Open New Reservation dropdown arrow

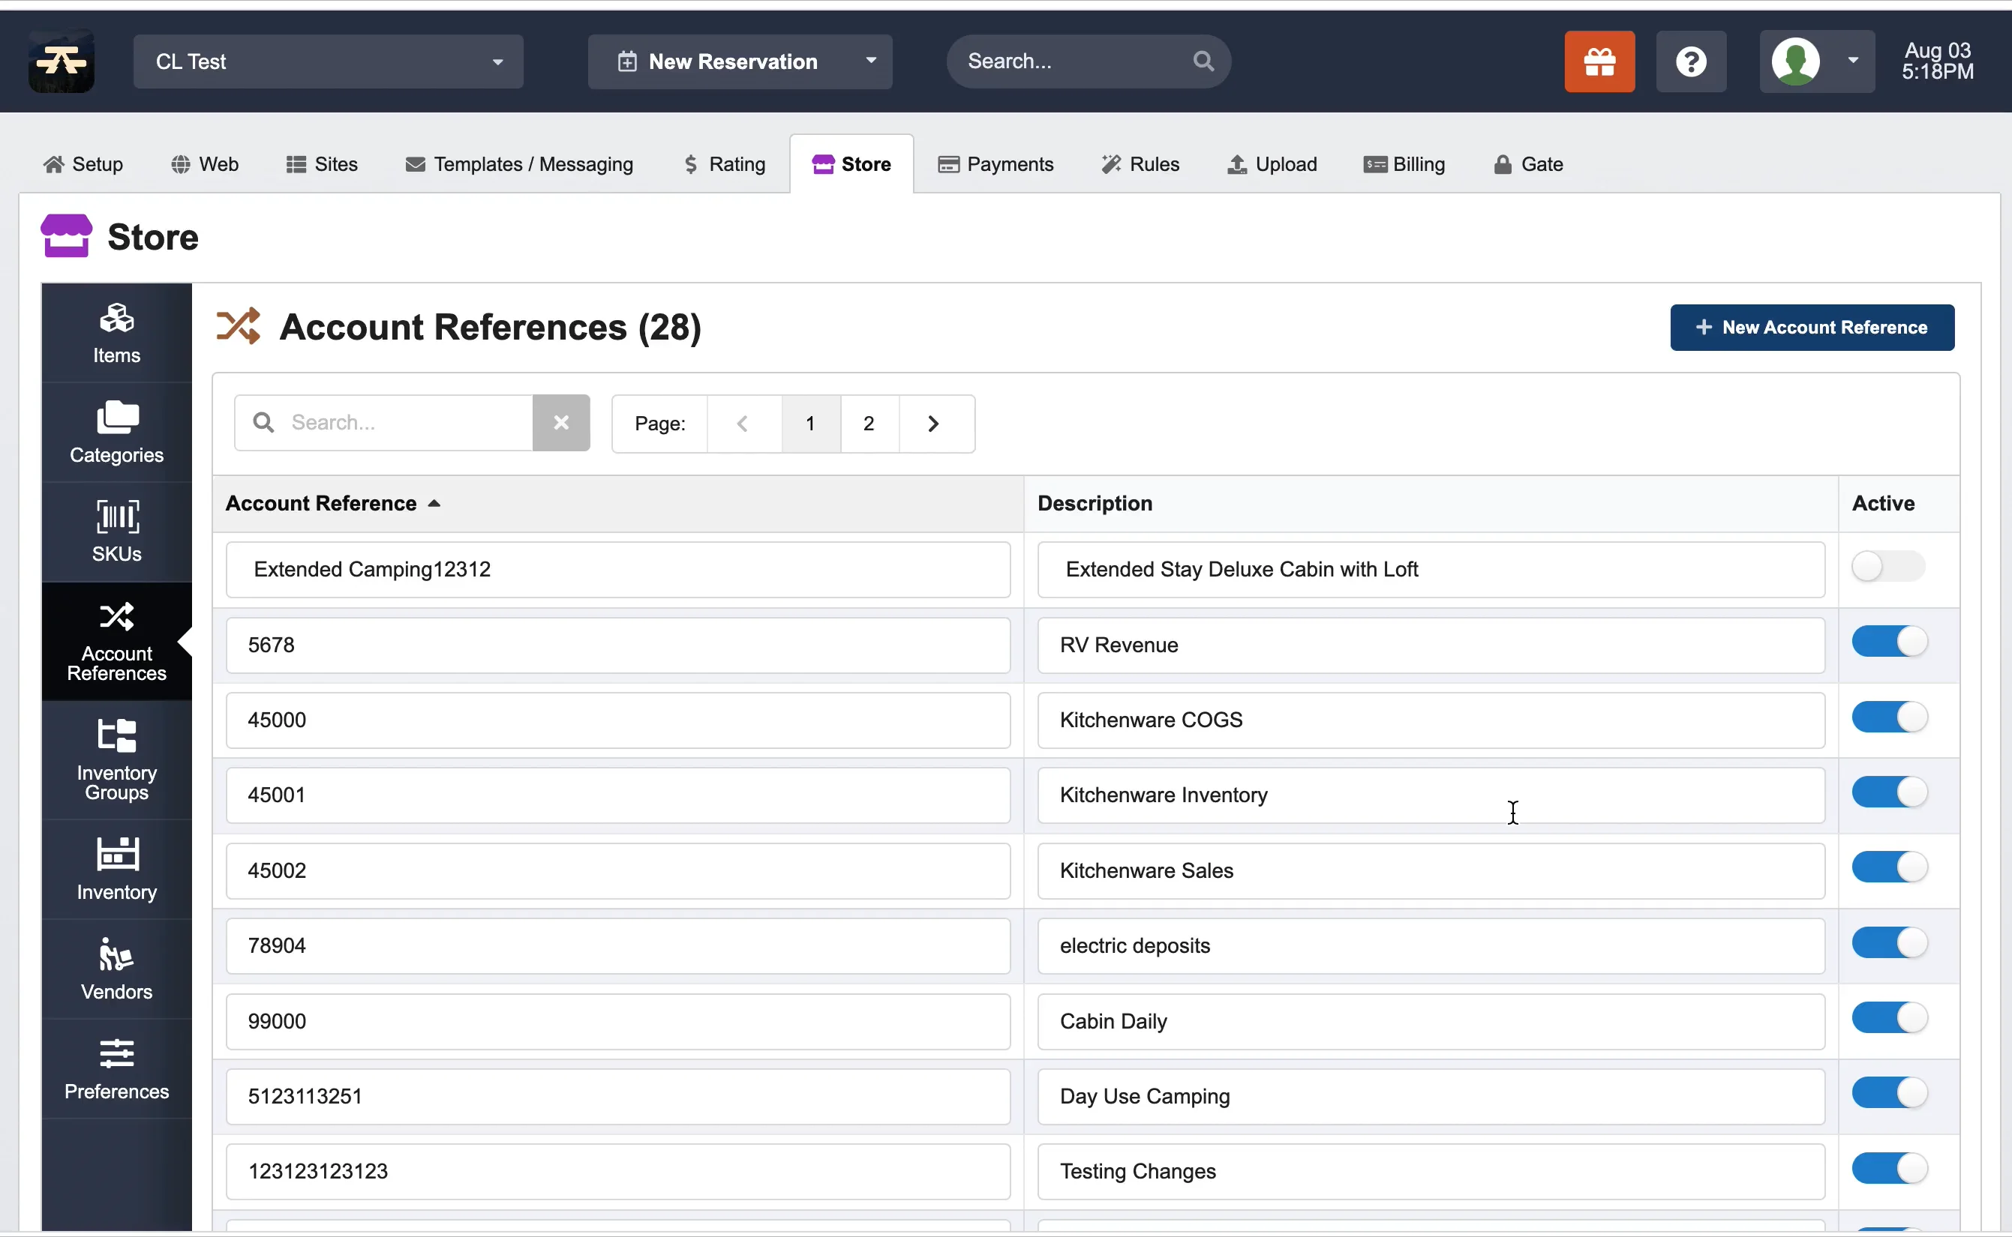point(871,61)
